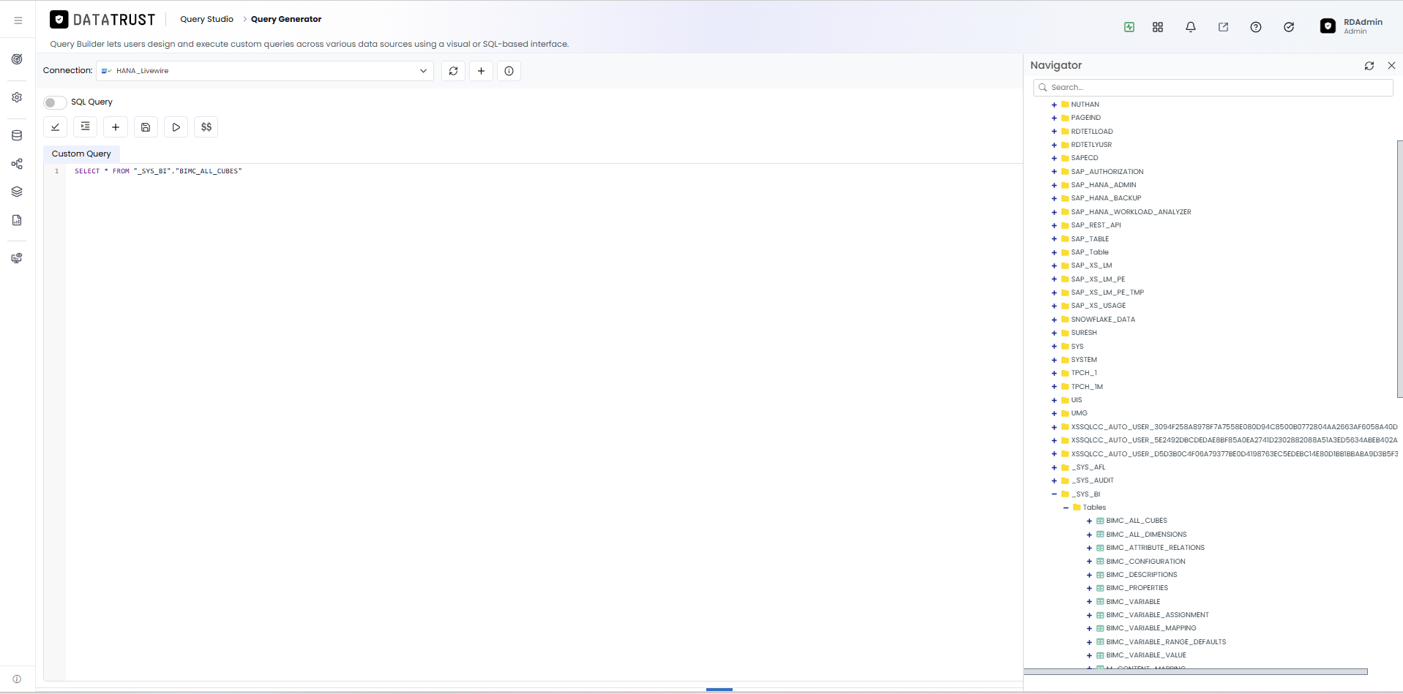Select the Custom Query tab
Viewport: 1403px width, 694px height.
point(81,154)
